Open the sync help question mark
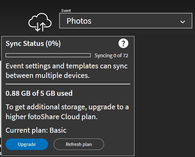Viewport: 195px width, 157px height. pyautogui.click(x=123, y=43)
